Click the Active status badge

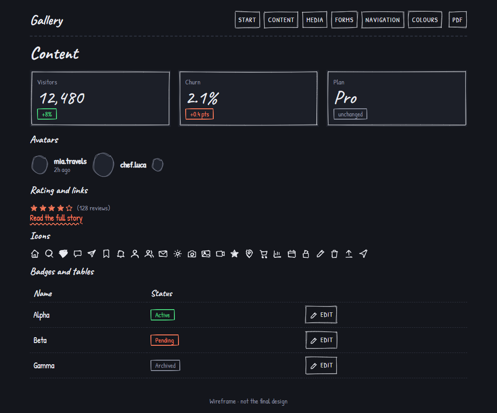[162, 315]
